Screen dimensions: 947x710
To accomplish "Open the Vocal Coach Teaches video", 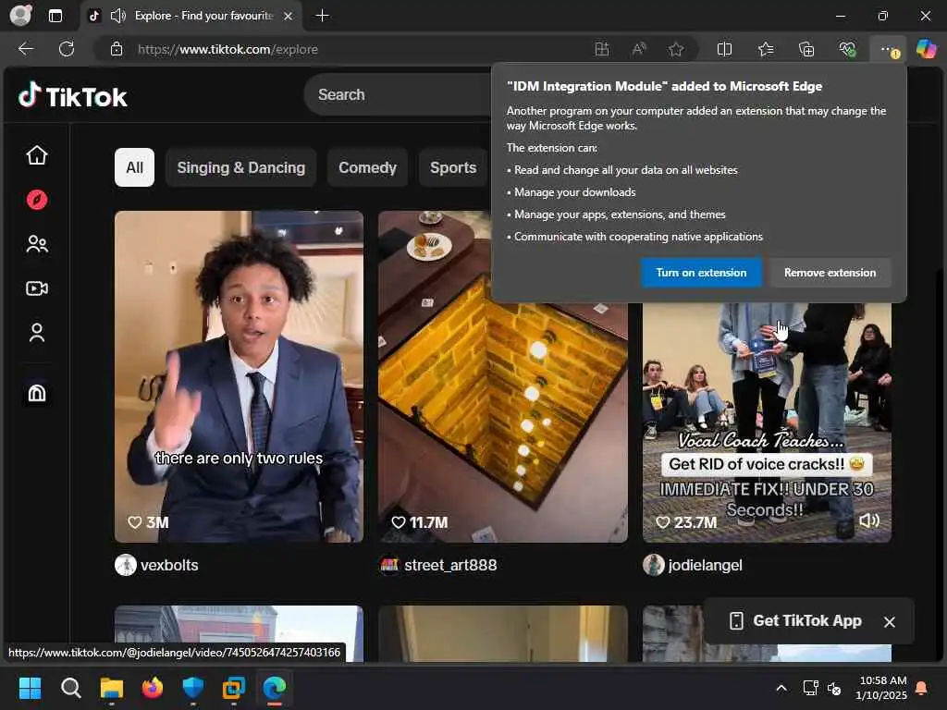I will (767, 422).
